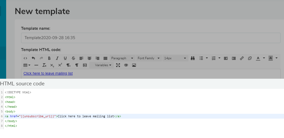Toggle bold formatting
284x138 pixels.
point(49,58)
